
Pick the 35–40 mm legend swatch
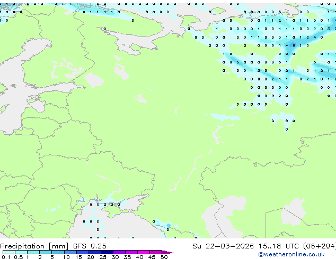(131, 252)
